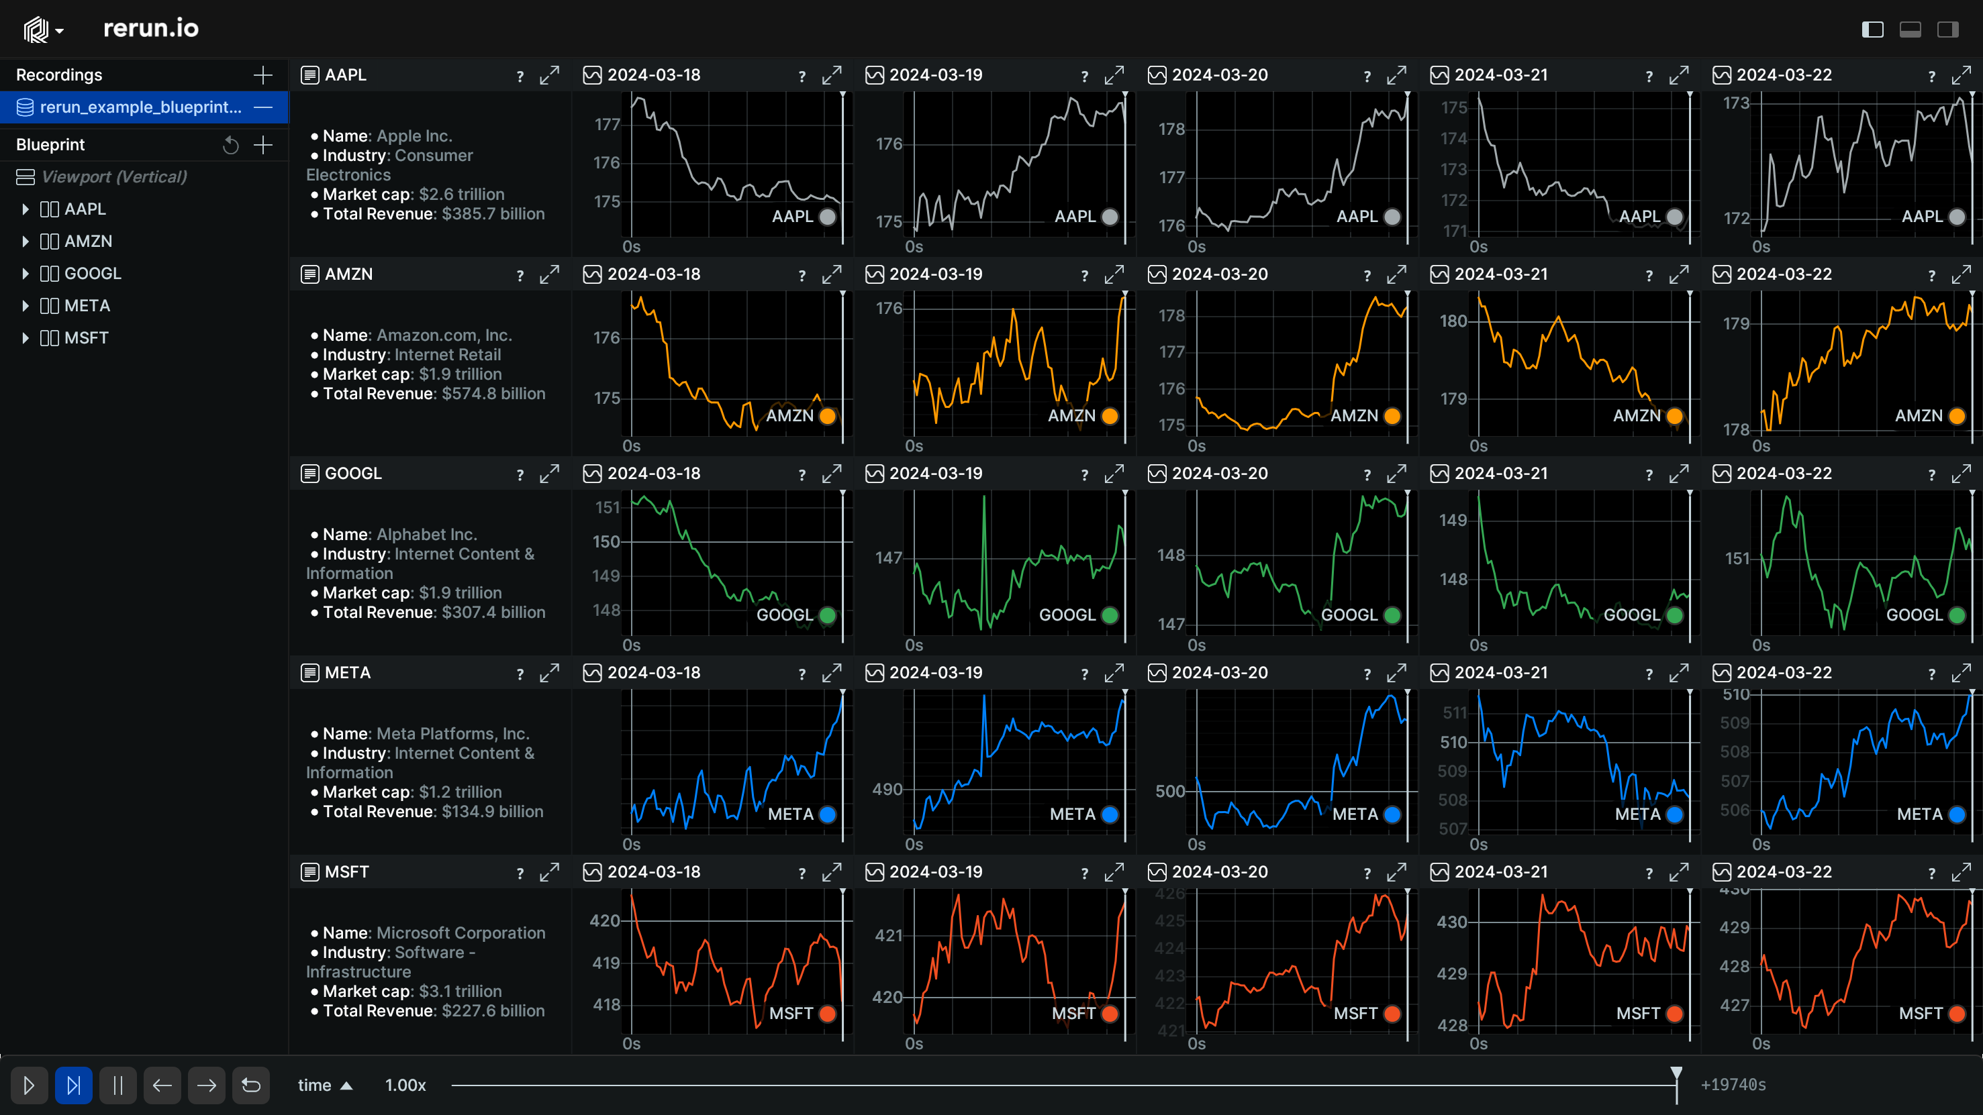
Task: Reset the blueprint to default
Action: tap(230, 145)
